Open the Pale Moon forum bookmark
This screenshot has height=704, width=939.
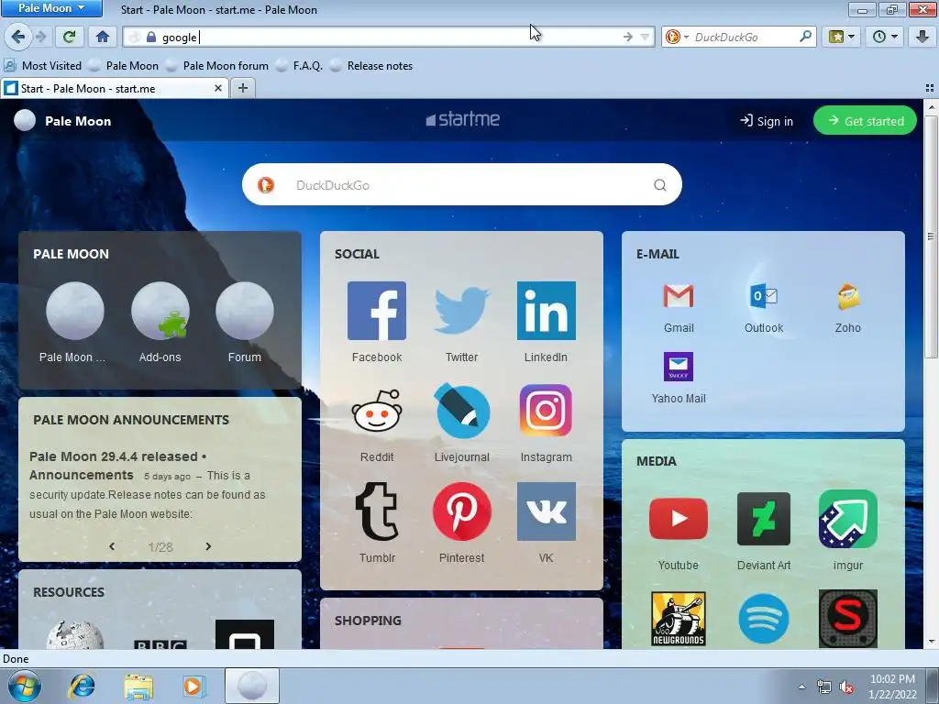(x=217, y=66)
